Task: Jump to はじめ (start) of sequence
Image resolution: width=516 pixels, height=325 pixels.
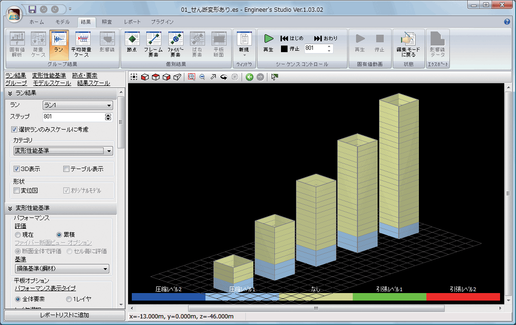Action: click(292, 38)
